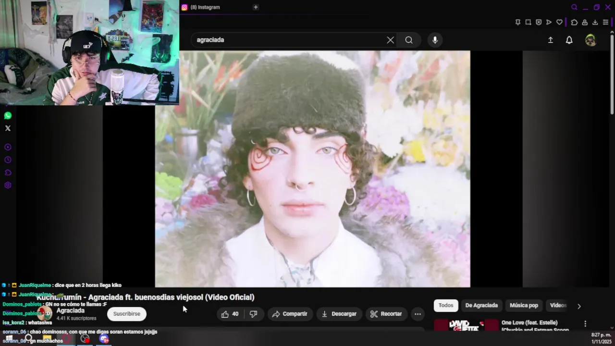
Task: Open sidebar settings gear icon
Action: pos(8,185)
